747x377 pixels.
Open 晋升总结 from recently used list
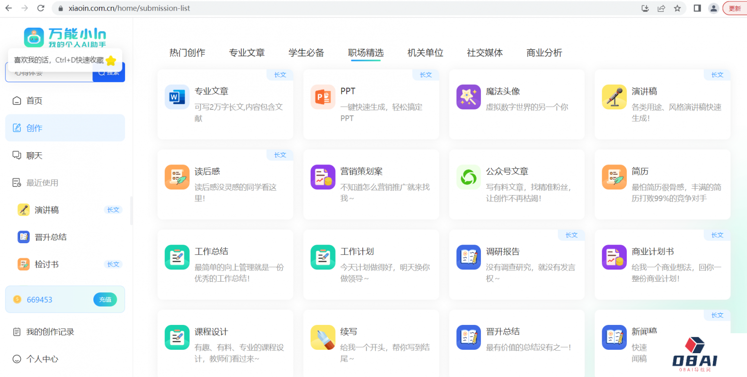coord(51,237)
